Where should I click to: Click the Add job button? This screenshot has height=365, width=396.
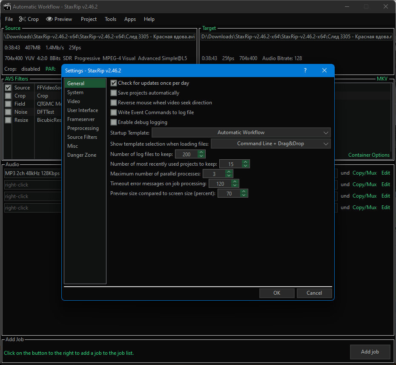pos(370,352)
